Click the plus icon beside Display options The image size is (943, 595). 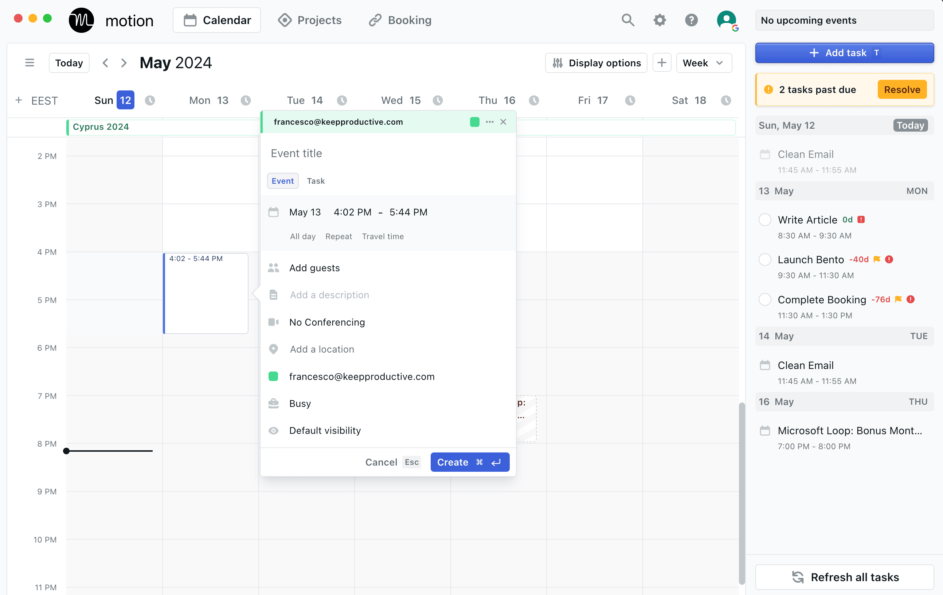(662, 63)
